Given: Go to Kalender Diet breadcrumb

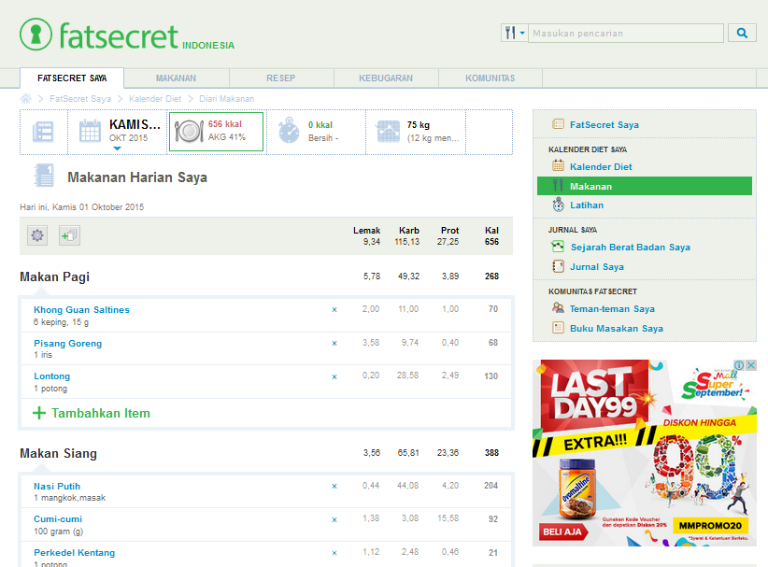Looking at the screenshot, I should 155,99.
